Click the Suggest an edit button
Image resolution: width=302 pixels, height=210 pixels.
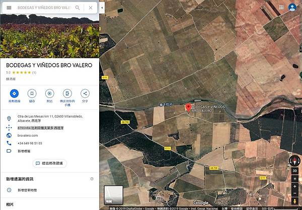pyautogui.click(x=49, y=163)
